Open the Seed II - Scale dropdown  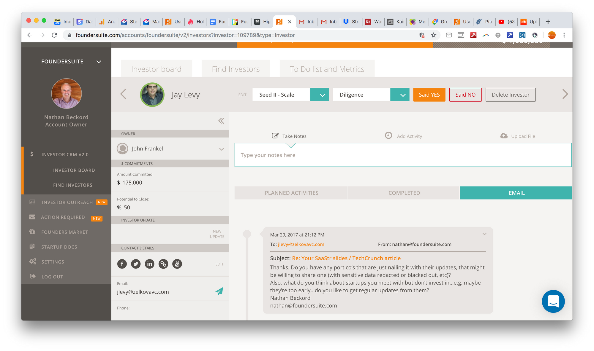tap(319, 95)
